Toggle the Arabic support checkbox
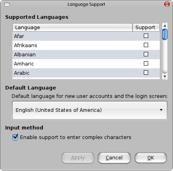Viewport: 173px width, 171px height. coord(146,73)
